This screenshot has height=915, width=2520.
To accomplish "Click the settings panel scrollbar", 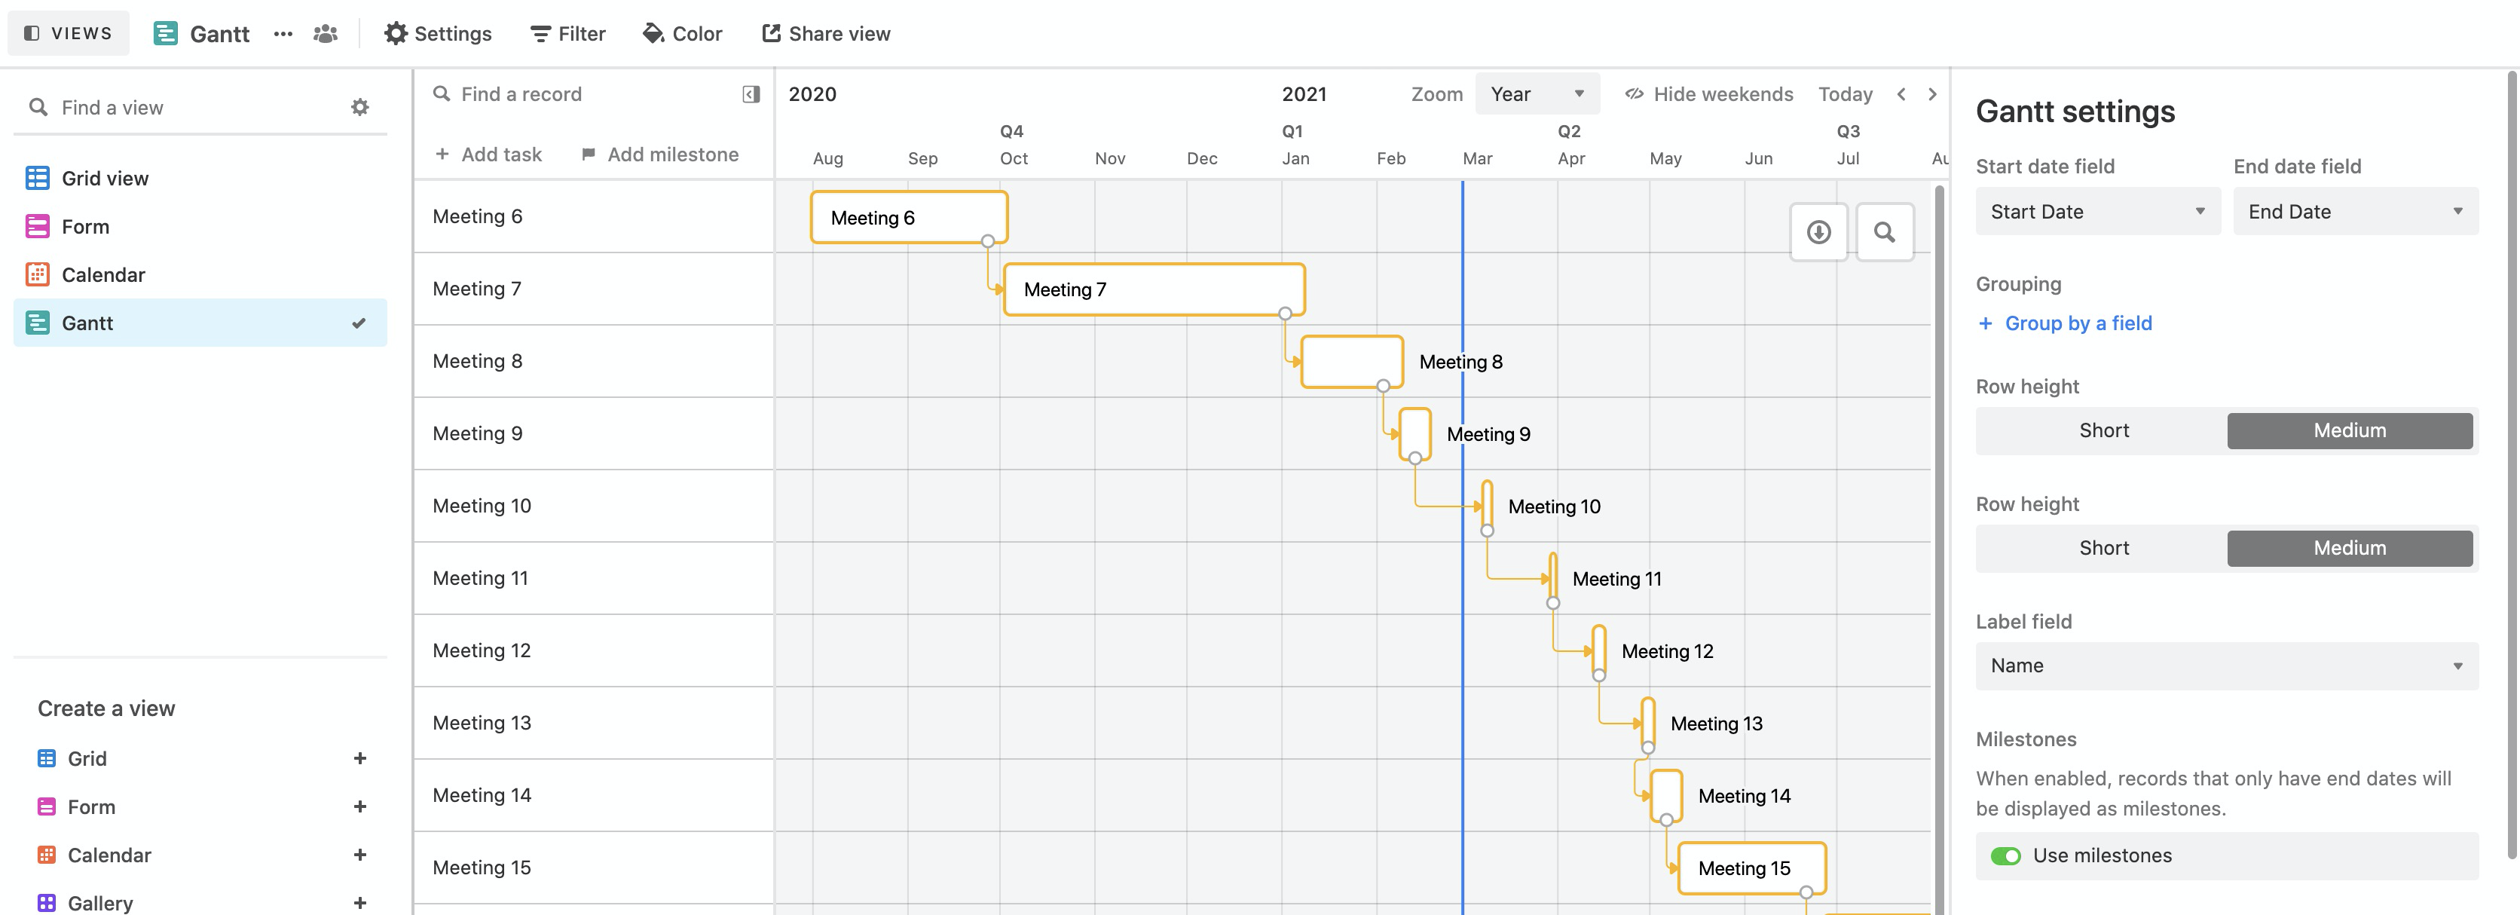I will [x=2512, y=465].
